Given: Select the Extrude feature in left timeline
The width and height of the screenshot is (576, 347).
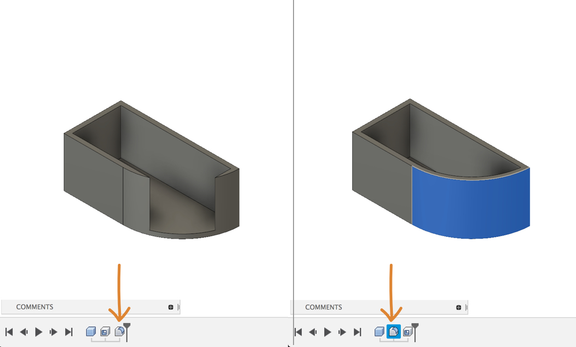Looking at the screenshot, I should coord(91,331).
